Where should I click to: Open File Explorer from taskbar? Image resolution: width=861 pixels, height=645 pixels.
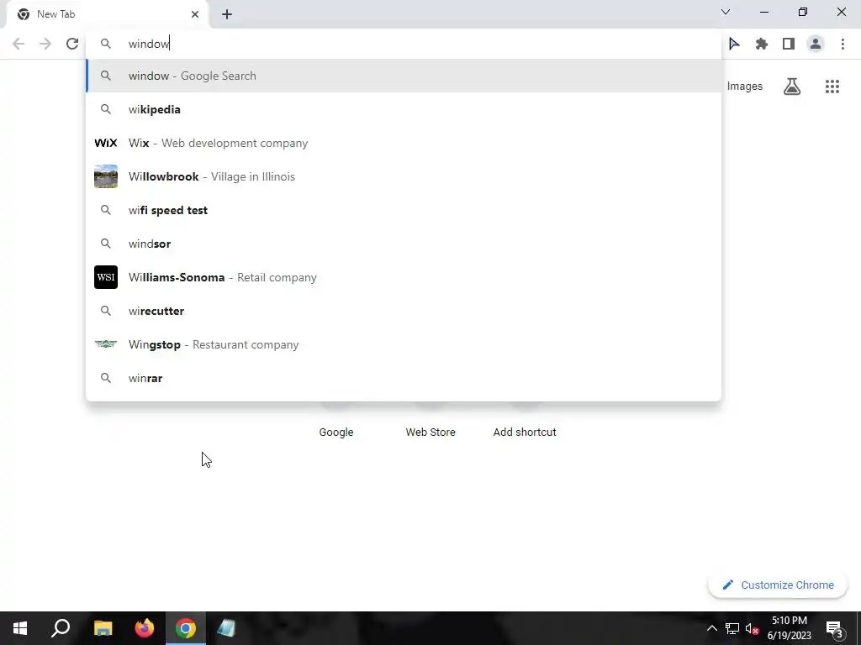click(x=103, y=628)
